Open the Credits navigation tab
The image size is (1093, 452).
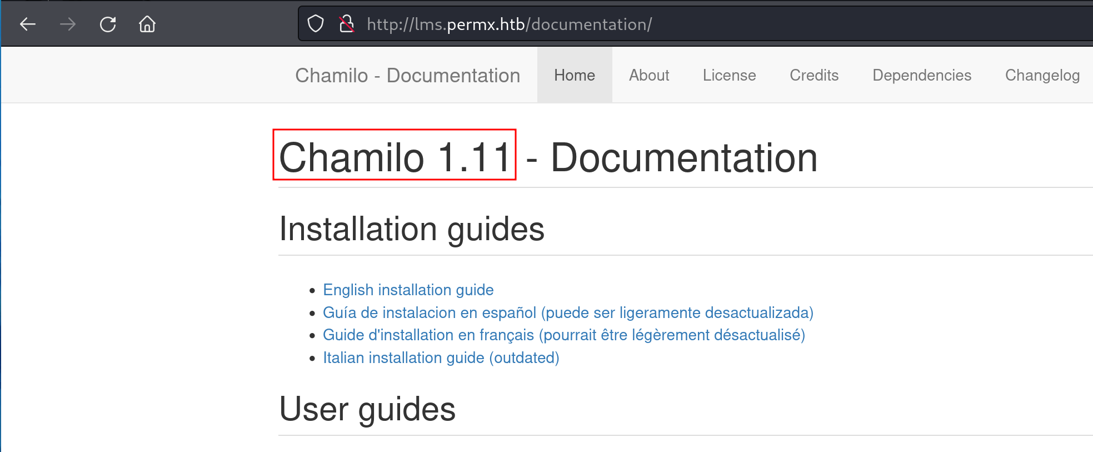814,75
